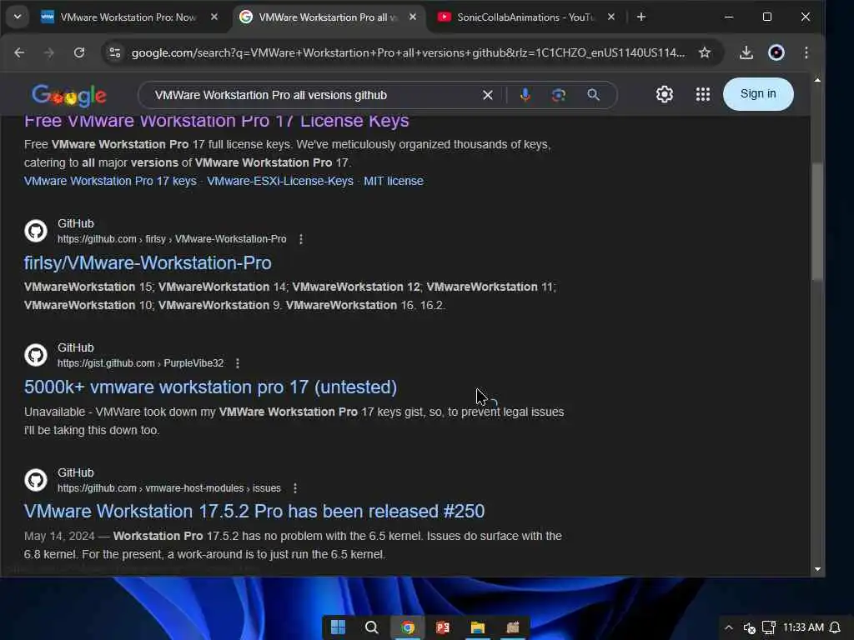The height and width of the screenshot is (640, 854).
Task: Open a new browser tab
Action: coord(641,17)
